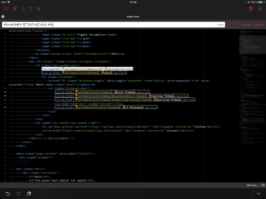Tap the Redo arrow icon
Screen dimensions: 266x199
click(18, 193)
